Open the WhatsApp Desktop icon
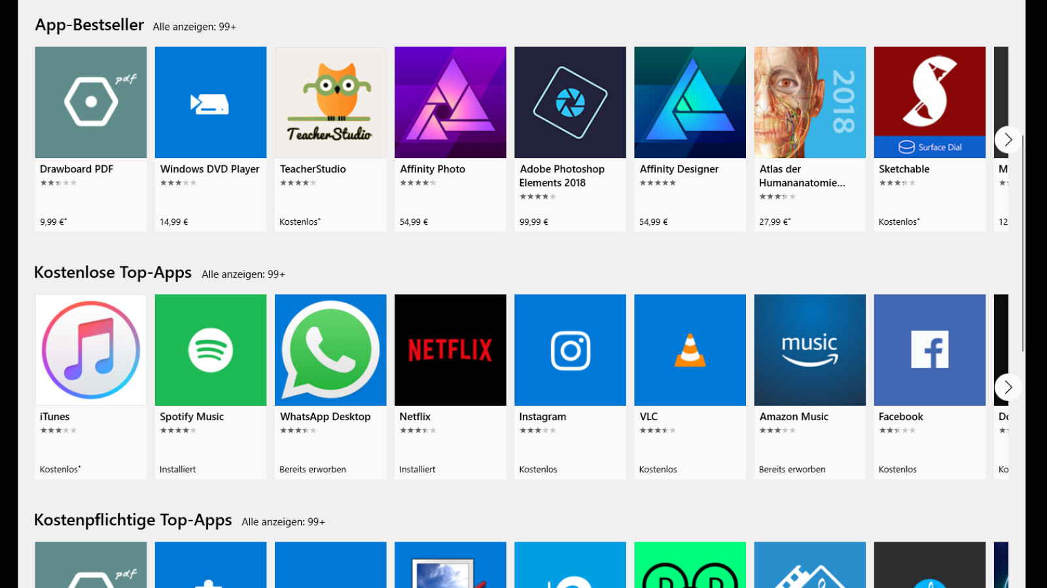This screenshot has height=588, width=1047. point(330,350)
